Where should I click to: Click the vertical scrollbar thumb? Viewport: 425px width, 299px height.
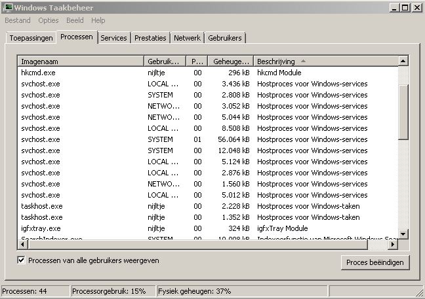click(x=403, y=112)
